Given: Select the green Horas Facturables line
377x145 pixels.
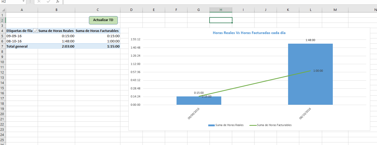Looking at the screenshot, I should [x=255, y=83].
